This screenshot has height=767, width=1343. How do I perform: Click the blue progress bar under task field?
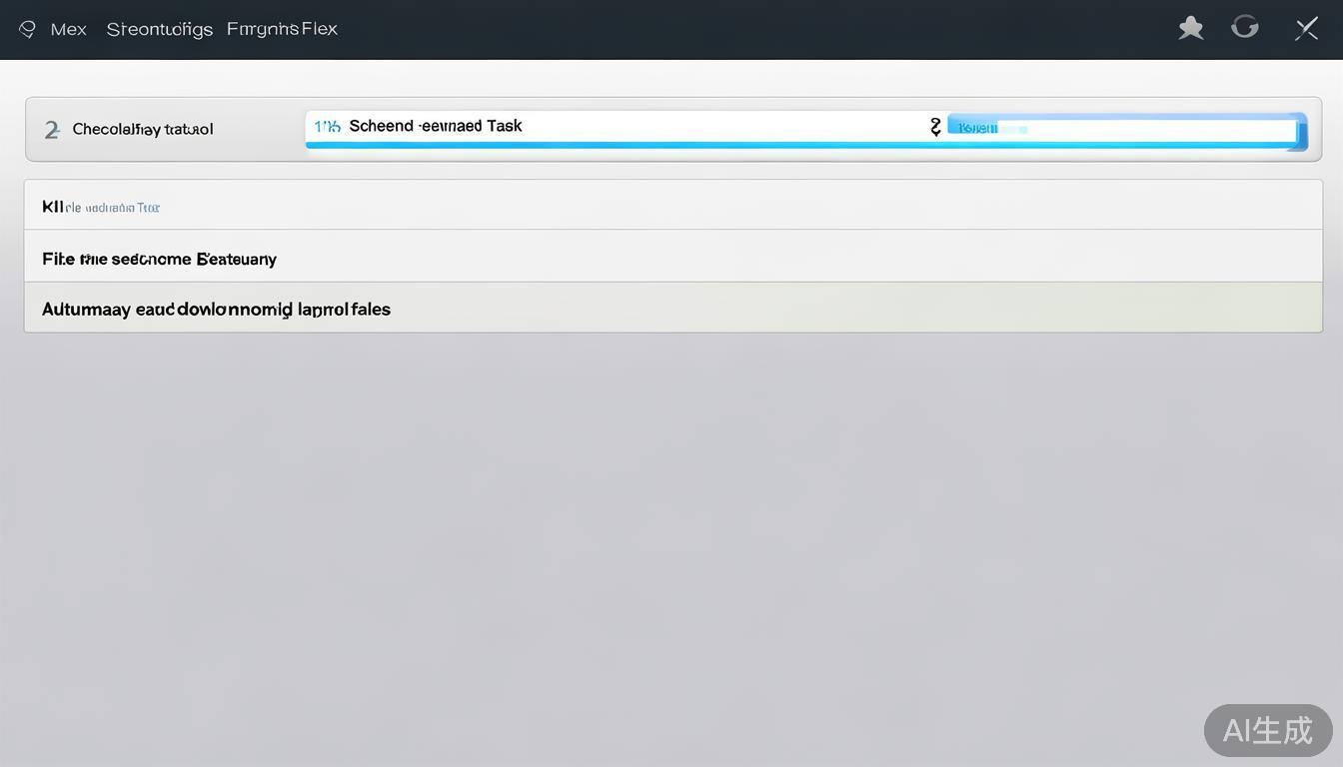(x=620, y=146)
